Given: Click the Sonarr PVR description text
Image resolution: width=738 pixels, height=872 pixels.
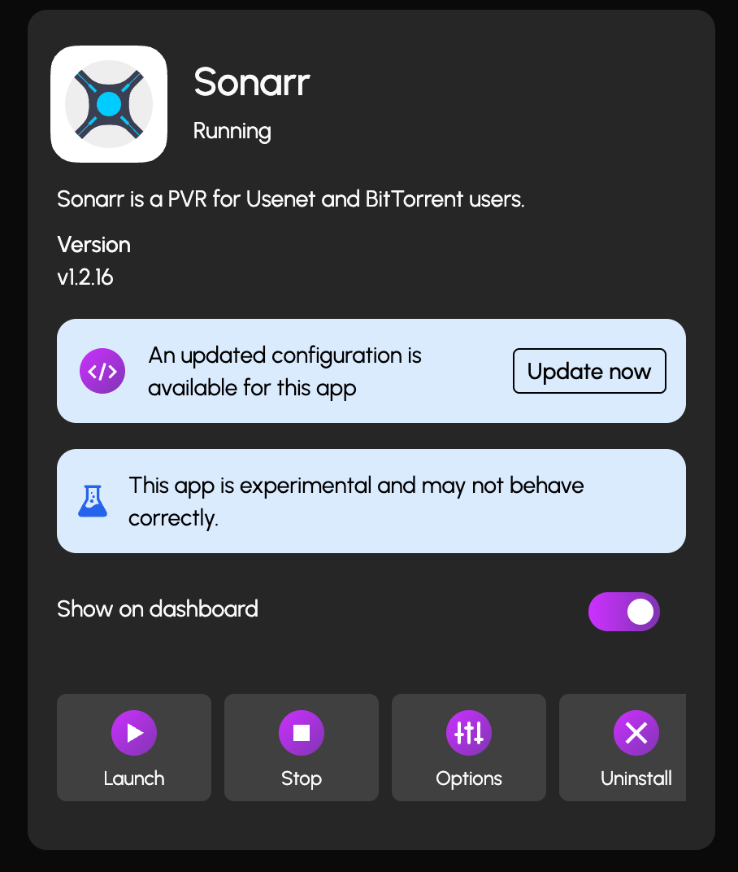Looking at the screenshot, I should (291, 199).
